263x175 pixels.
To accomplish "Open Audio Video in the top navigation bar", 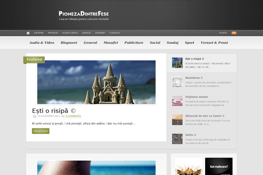I will tap(70, 33).
